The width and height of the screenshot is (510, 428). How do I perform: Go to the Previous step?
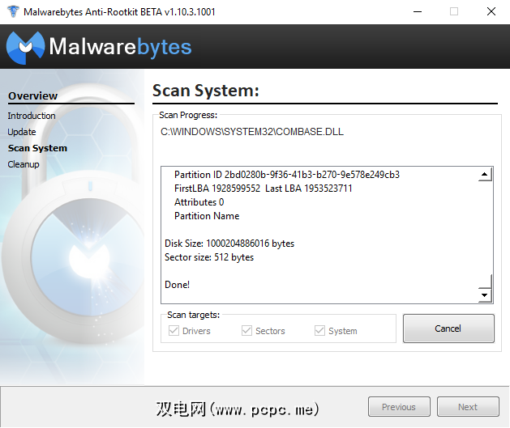pyautogui.click(x=399, y=407)
